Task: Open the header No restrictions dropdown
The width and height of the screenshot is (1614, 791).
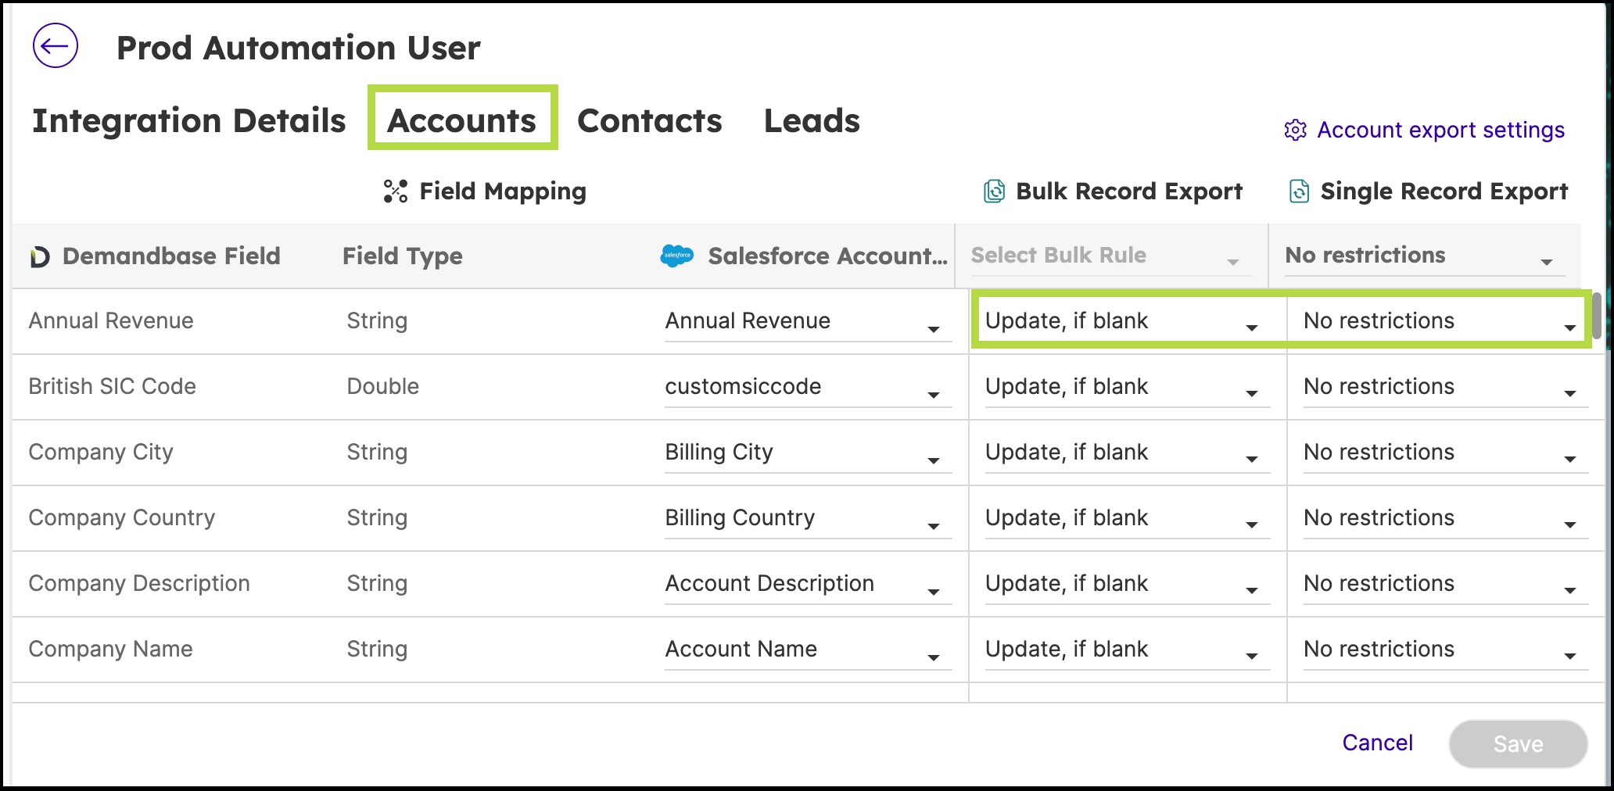Action: (x=1424, y=256)
